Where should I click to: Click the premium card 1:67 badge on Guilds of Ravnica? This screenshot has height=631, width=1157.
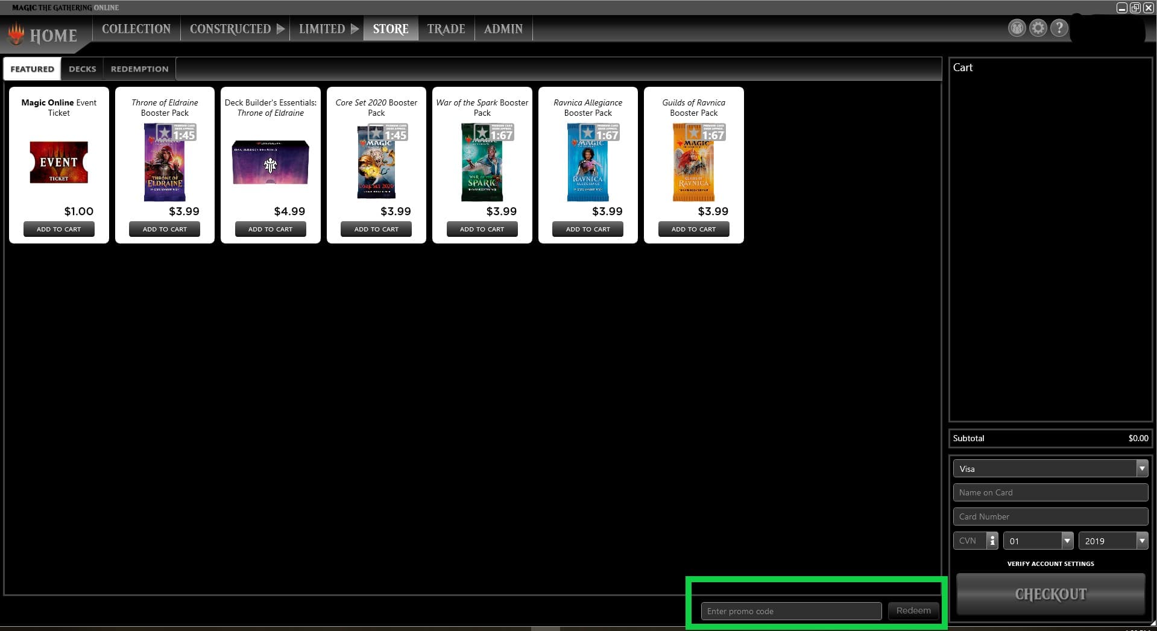[x=706, y=132]
